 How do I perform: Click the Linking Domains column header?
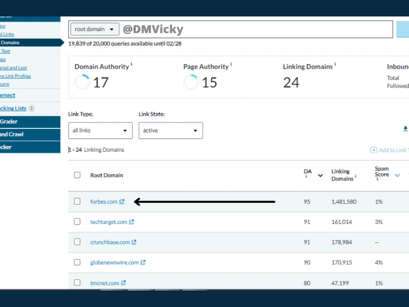[x=342, y=175]
